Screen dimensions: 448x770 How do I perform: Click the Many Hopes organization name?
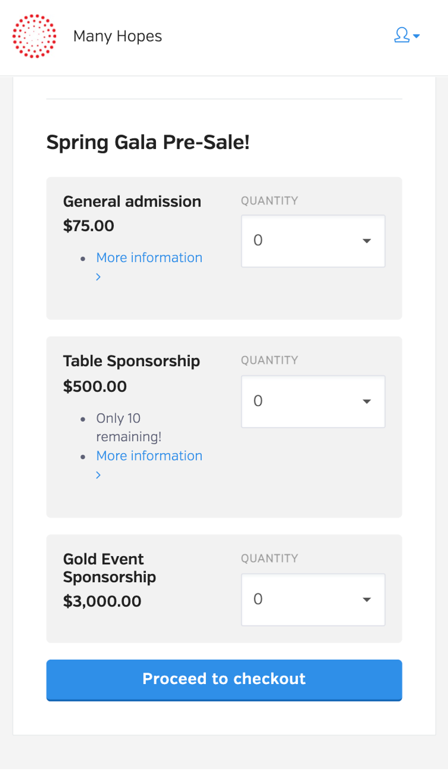coord(117,37)
